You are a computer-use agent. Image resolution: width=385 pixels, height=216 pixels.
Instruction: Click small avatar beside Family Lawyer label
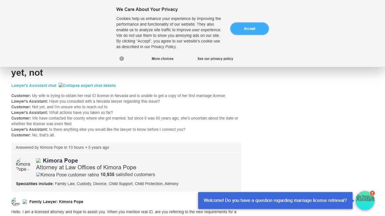coord(16,202)
